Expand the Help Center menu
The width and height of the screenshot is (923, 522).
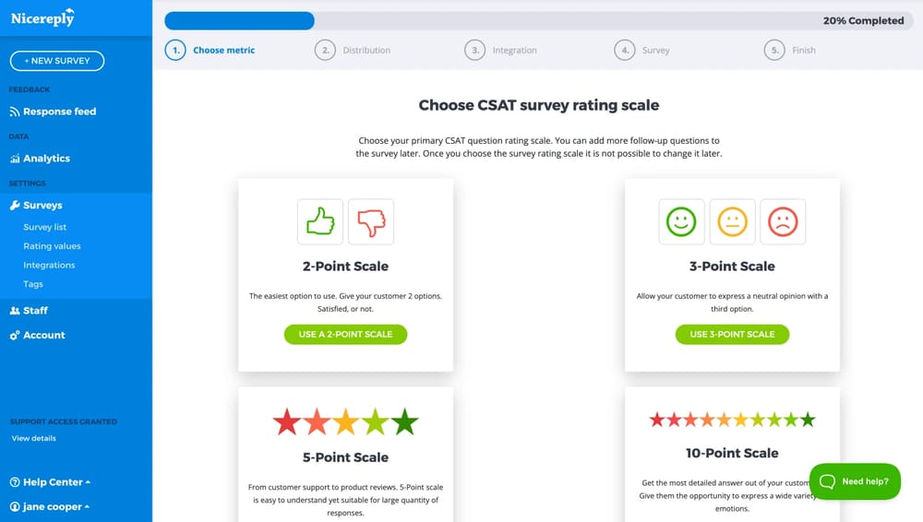50,482
